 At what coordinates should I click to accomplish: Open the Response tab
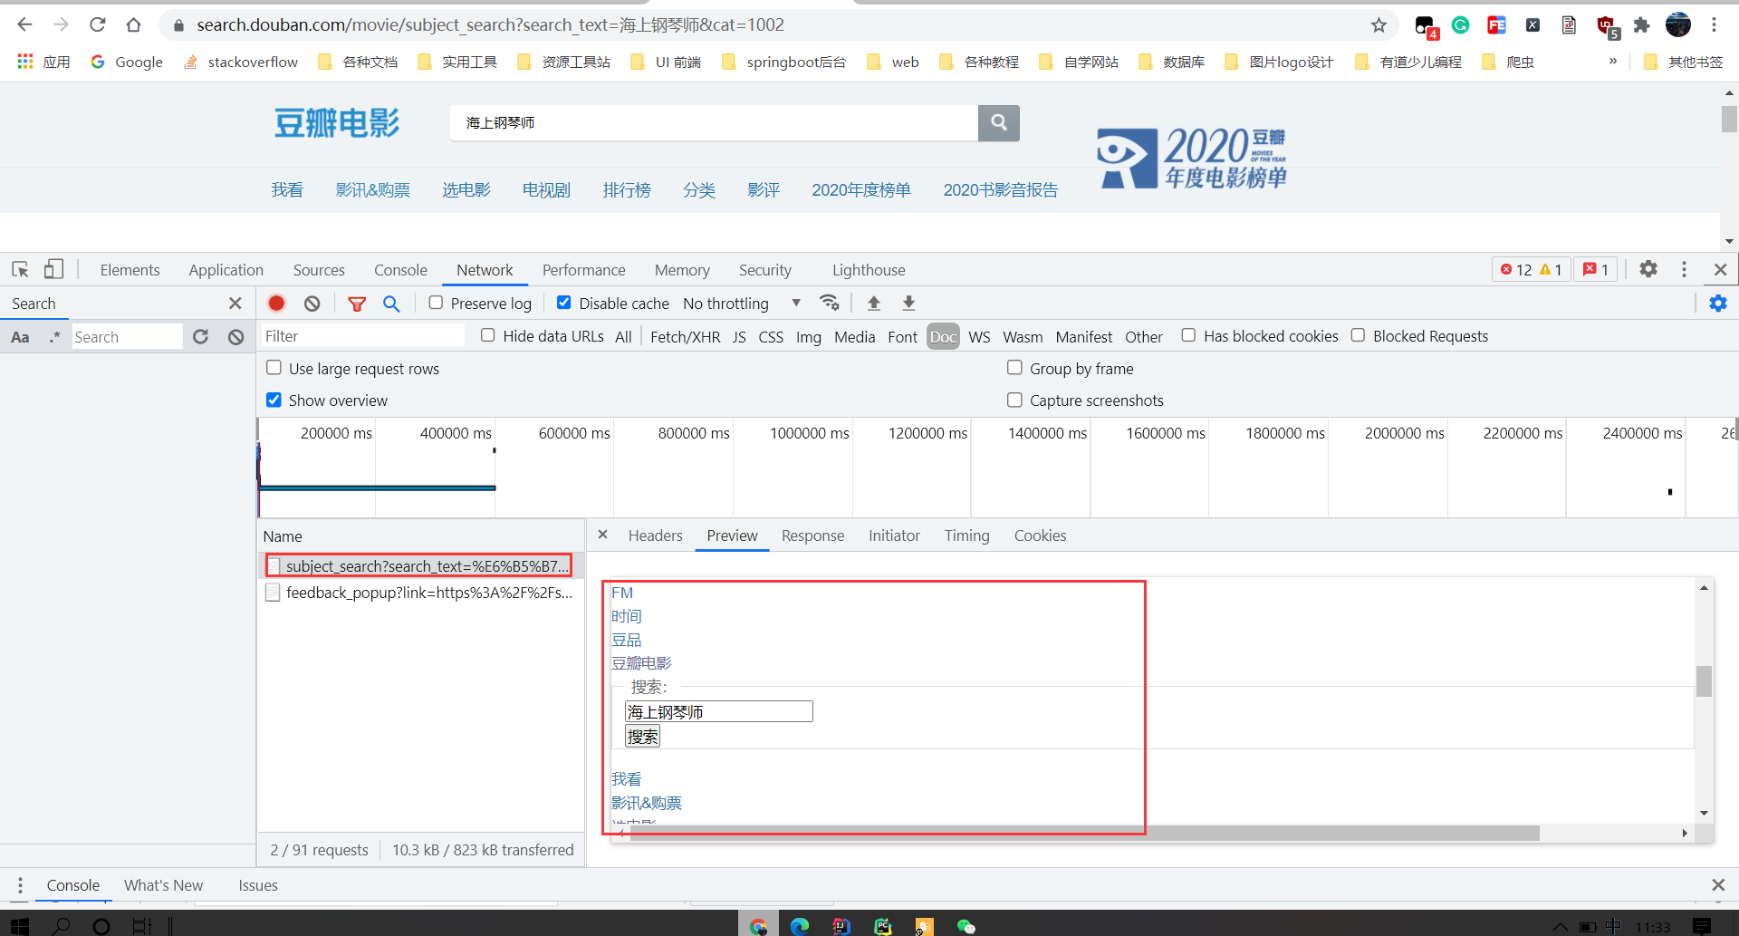pyautogui.click(x=812, y=536)
